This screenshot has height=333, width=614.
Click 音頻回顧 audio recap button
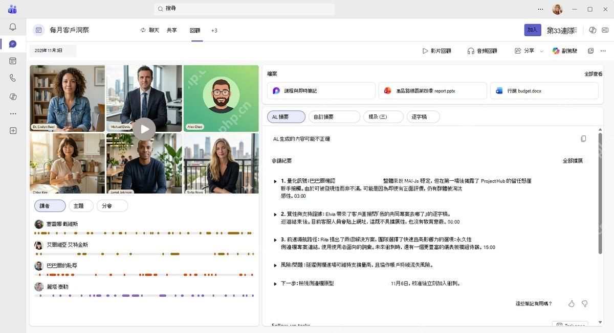(x=482, y=51)
